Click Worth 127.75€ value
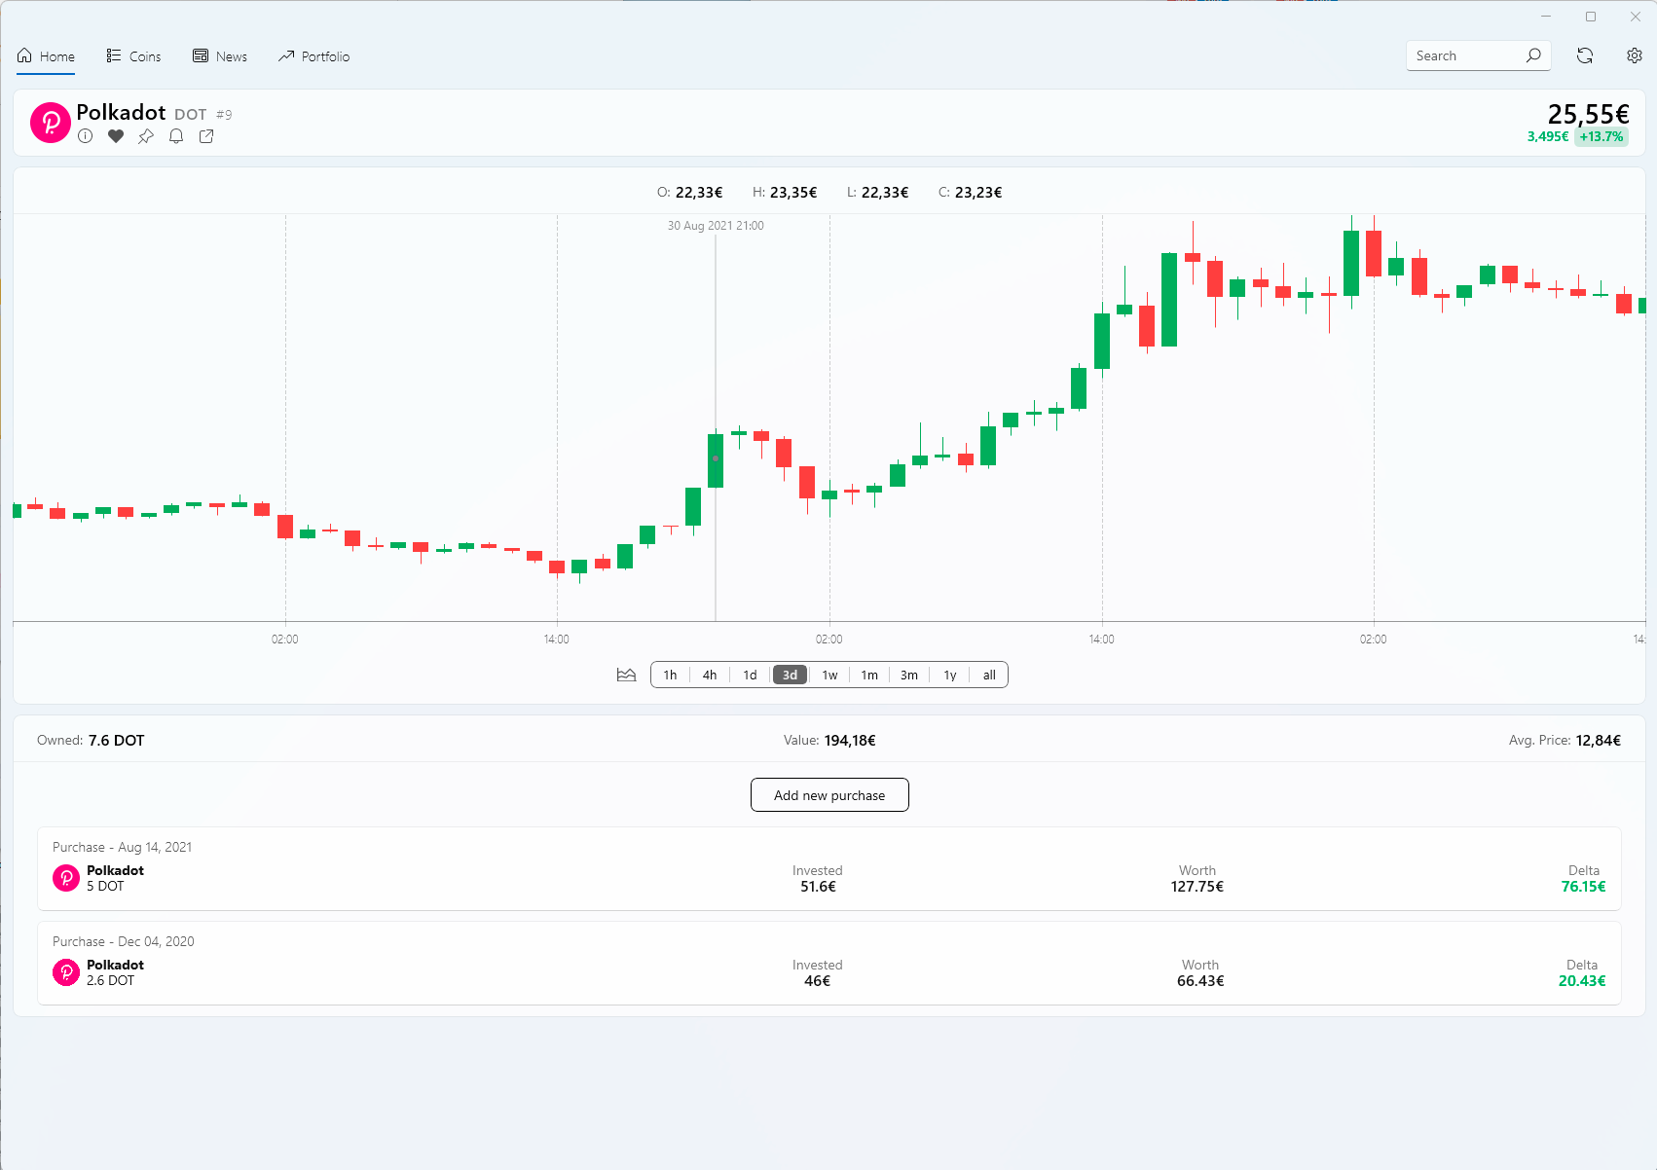The width and height of the screenshot is (1657, 1170). pyautogui.click(x=1197, y=887)
